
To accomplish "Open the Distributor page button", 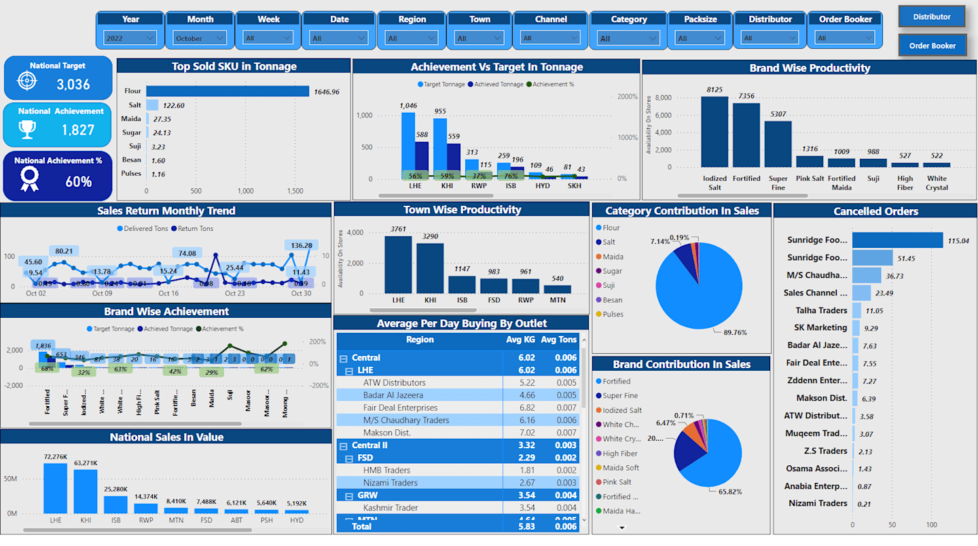I will coord(932,16).
